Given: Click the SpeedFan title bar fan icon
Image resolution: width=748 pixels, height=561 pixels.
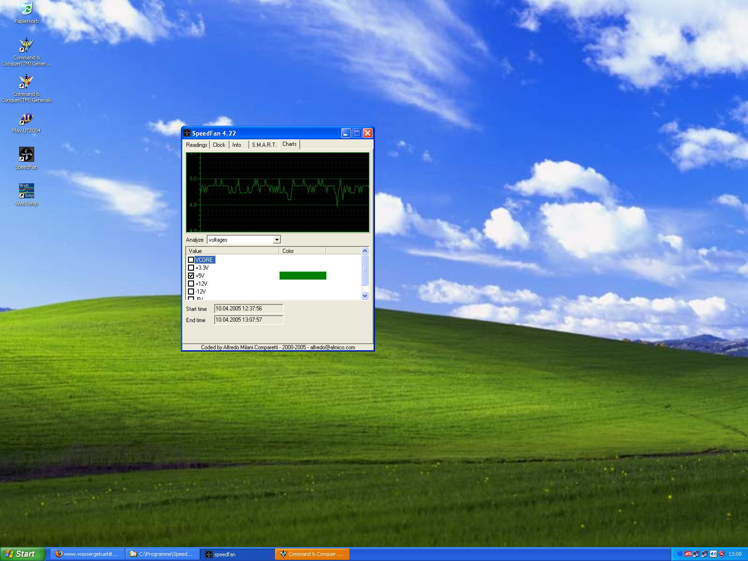Looking at the screenshot, I should click(x=187, y=133).
